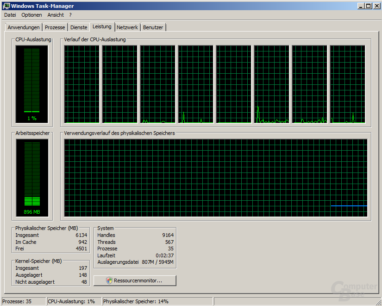Image resolution: width=382 pixels, height=306 pixels.
Task: Click the Auslagerungsdatei value 807M / 5945M
Action: point(157,262)
